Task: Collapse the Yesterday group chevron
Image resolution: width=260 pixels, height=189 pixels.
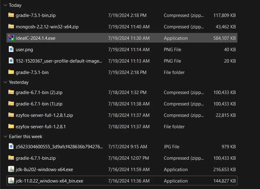Action: (5, 82)
